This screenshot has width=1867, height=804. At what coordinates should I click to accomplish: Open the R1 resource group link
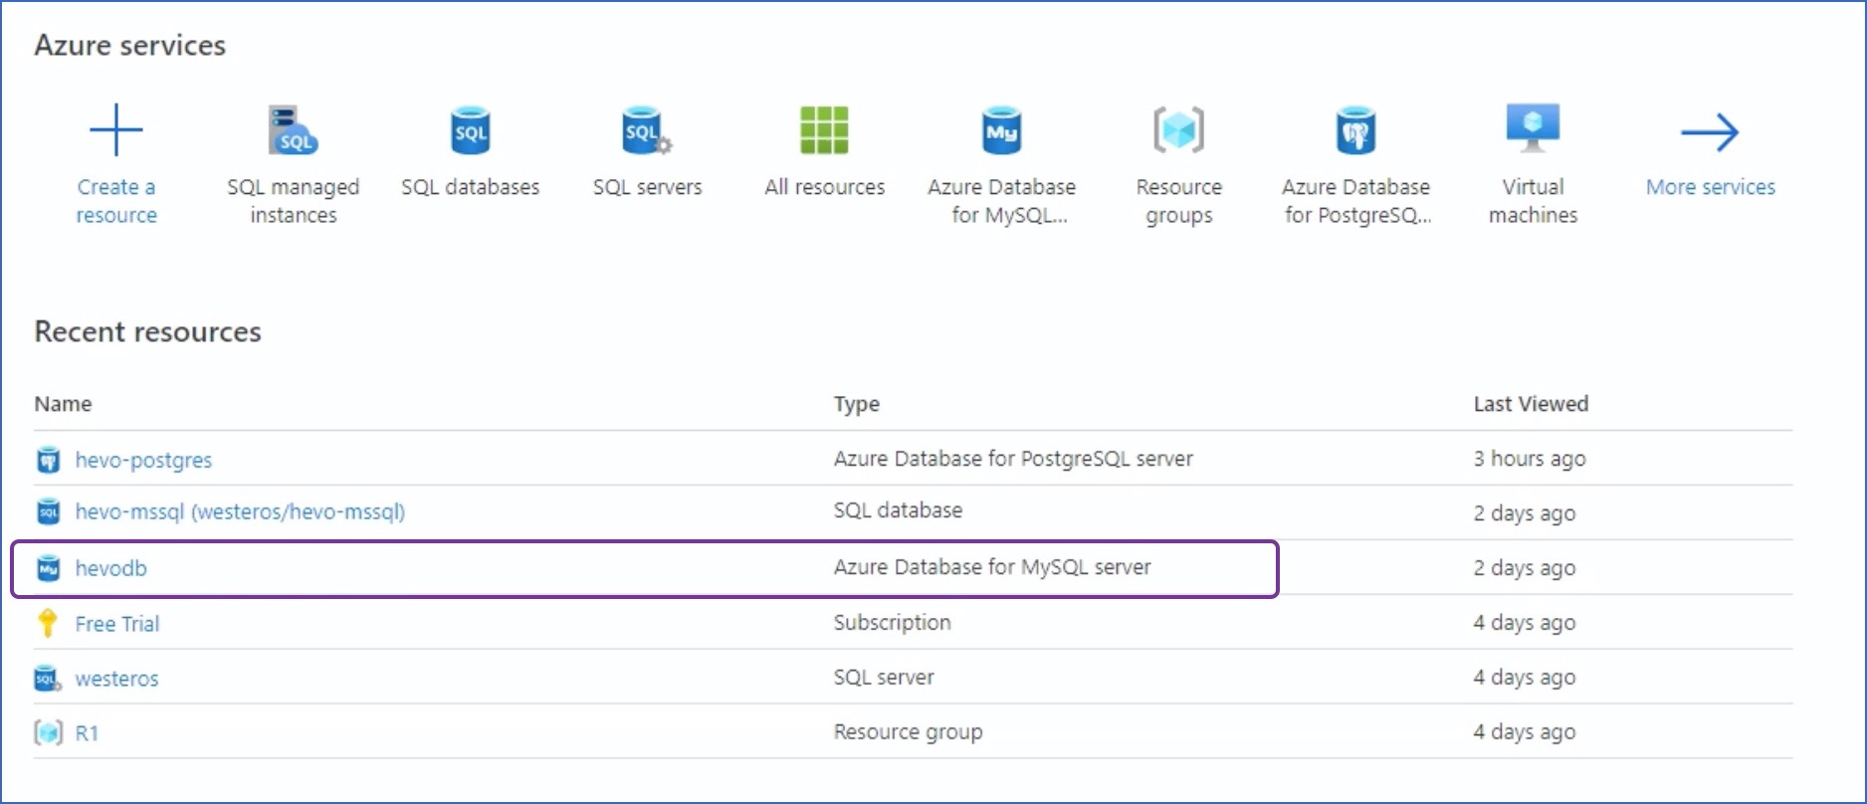(87, 733)
